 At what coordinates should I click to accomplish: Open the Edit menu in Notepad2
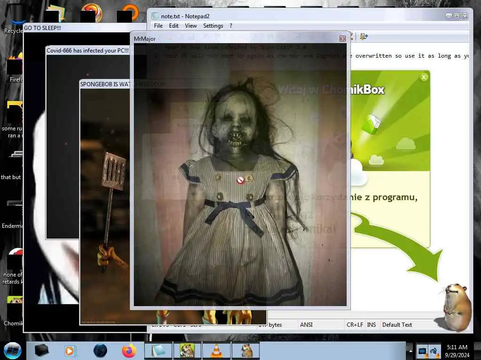click(174, 26)
